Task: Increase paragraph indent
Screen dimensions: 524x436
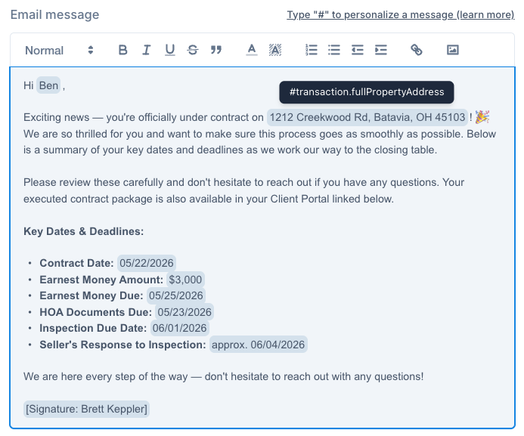Action: coord(380,50)
